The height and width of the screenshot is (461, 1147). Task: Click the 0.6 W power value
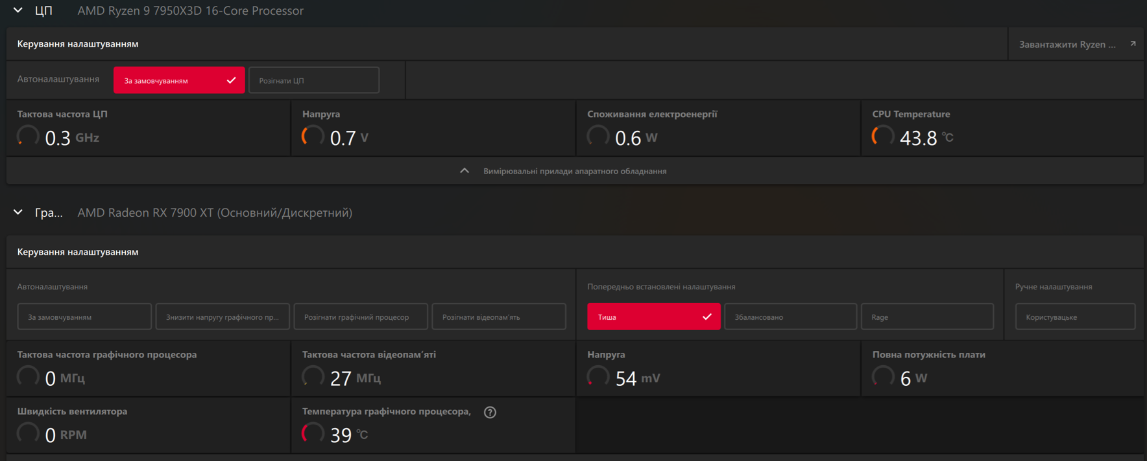pyautogui.click(x=636, y=138)
